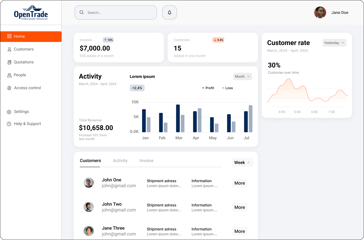This screenshot has width=364, height=240.
Task: Go to Home in the sidebar
Action: click(x=31, y=36)
